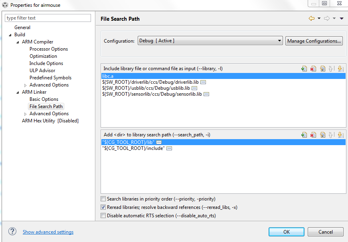Select "${CG_TOOL_ROOT}/lib" search path
The height and width of the screenshot is (242, 348).
223,142
